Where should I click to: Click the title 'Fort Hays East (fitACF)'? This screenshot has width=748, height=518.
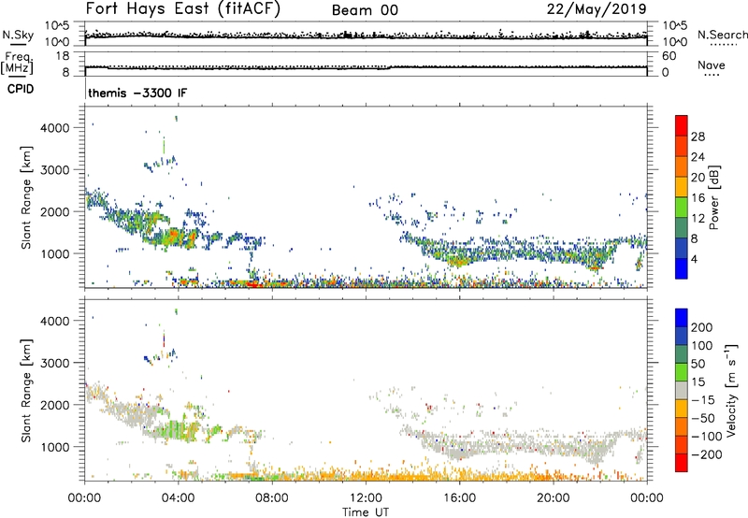pyautogui.click(x=182, y=8)
